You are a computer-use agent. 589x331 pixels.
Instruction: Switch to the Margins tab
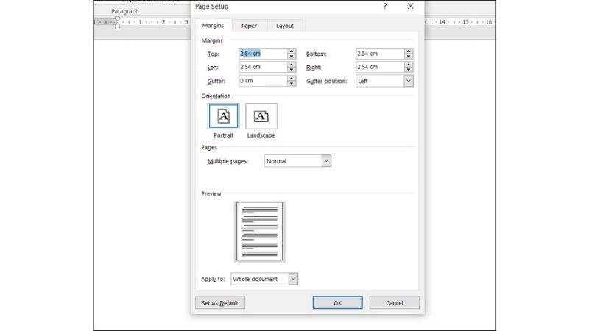coord(213,26)
